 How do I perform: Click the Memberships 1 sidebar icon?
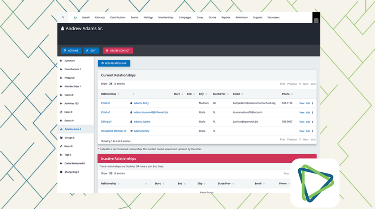point(61,86)
